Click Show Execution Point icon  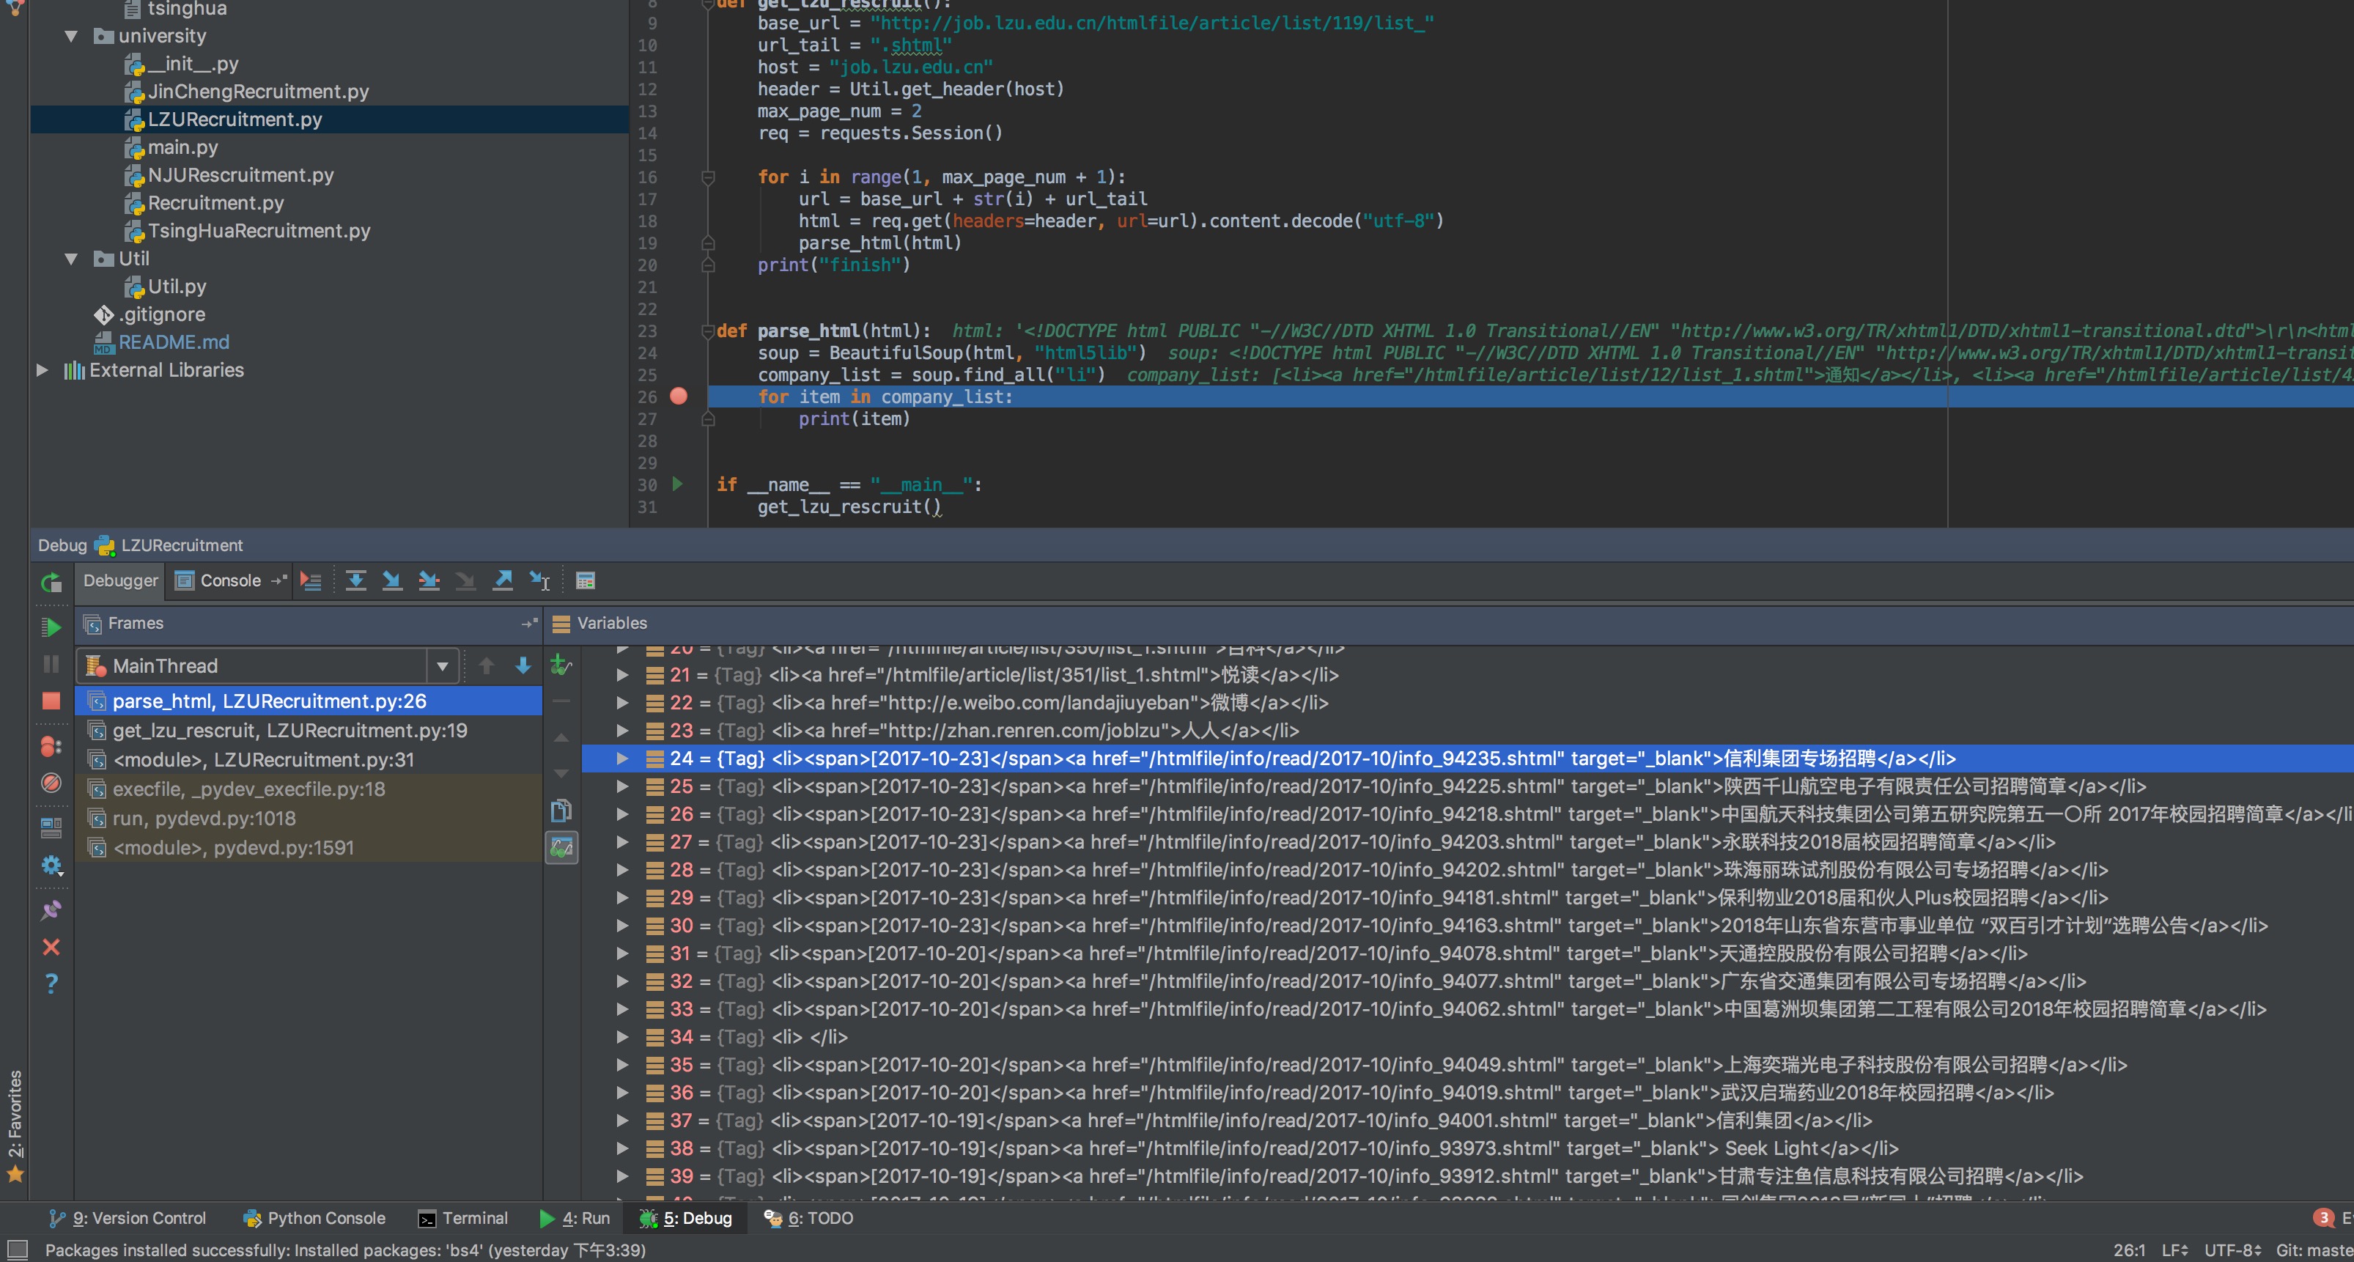pos(311,581)
